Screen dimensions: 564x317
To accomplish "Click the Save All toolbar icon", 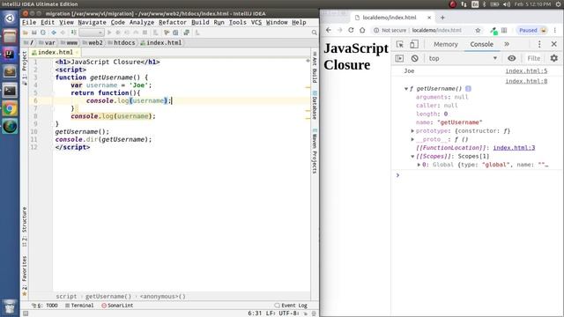I will 34,33.
